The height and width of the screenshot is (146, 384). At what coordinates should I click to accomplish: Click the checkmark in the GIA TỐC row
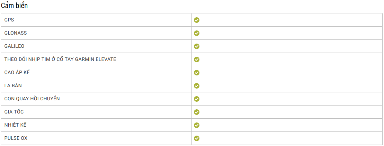(x=196, y=112)
